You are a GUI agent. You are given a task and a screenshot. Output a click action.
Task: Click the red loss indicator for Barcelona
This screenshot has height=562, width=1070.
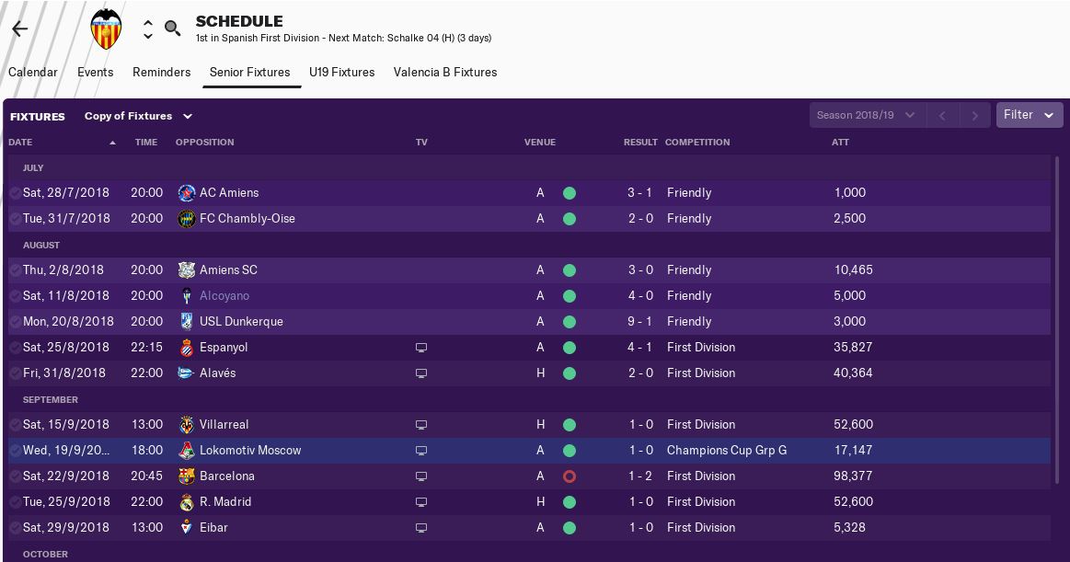coord(569,476)
